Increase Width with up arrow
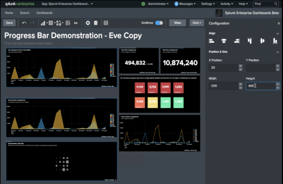The image size is (283, 184). (240, 84)
